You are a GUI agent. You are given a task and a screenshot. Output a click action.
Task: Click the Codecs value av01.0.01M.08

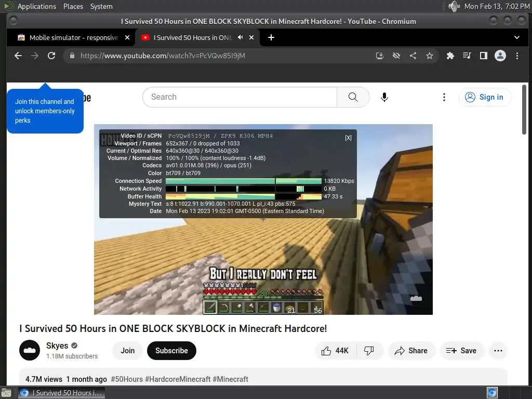[x=187, y=166]
